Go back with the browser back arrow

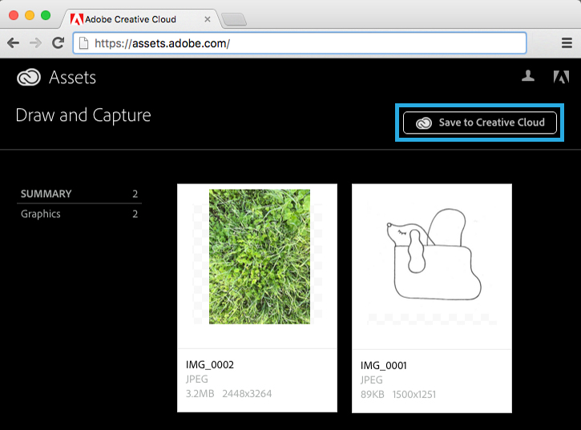tap(14, 43)
